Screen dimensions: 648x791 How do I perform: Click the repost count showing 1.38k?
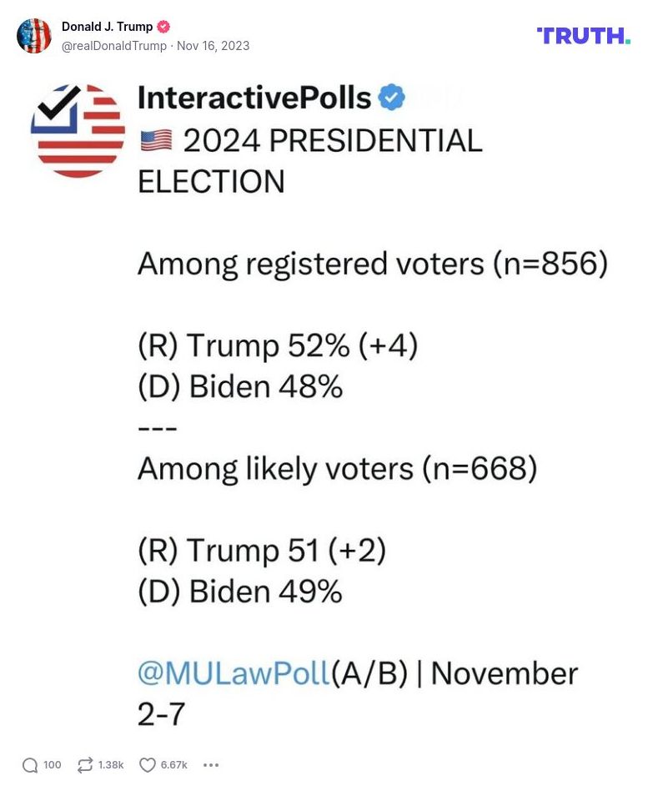(x=111, y=765)
